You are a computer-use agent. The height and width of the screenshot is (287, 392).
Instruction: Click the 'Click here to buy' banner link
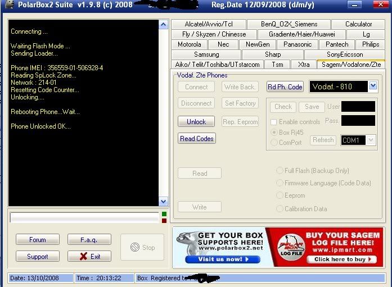click(342, 259)
